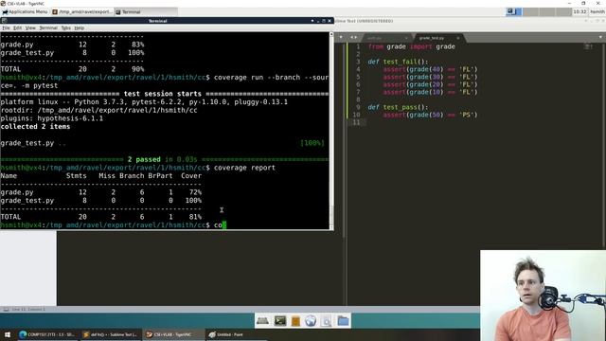Click the Terminal window shade arrow button
Image resolution: width=606 pixels, height=341 pixels.
[x=312, y=21]
